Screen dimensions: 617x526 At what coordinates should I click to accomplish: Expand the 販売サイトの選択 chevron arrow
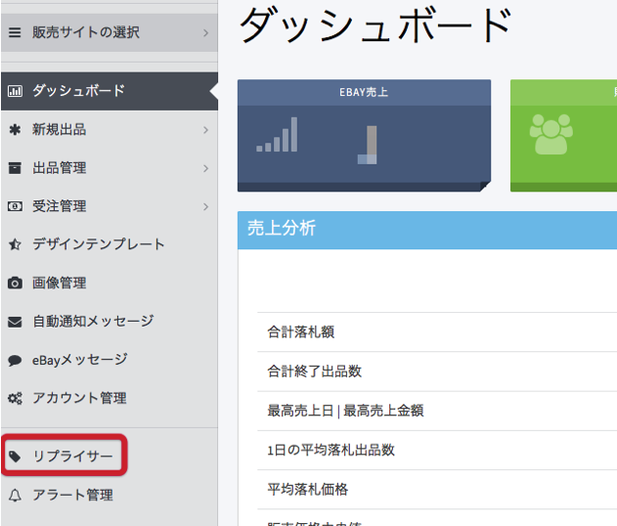[205, 33]
